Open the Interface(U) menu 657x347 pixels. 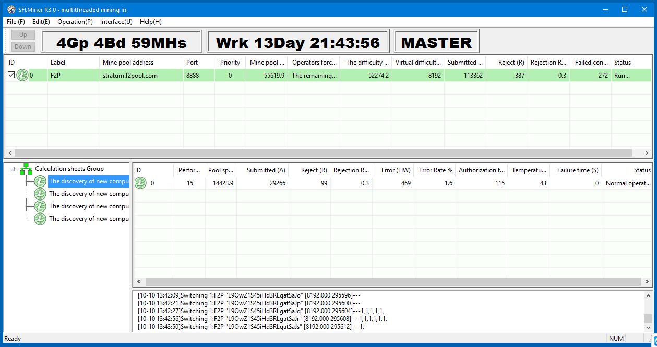coord(116,22)
